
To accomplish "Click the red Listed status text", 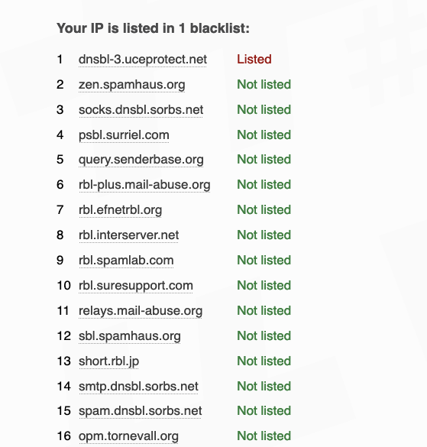I will pos(254,60).
